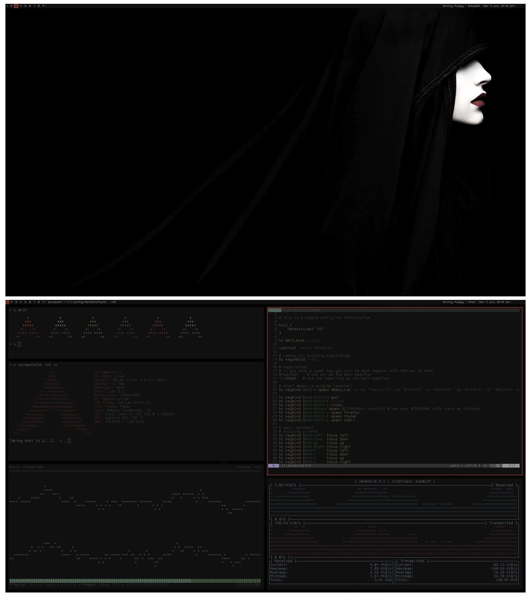This screenshot has height=596, width=531.
Task: Click vim status mode indicator 'N'
Action: click(x=273, y=466)
